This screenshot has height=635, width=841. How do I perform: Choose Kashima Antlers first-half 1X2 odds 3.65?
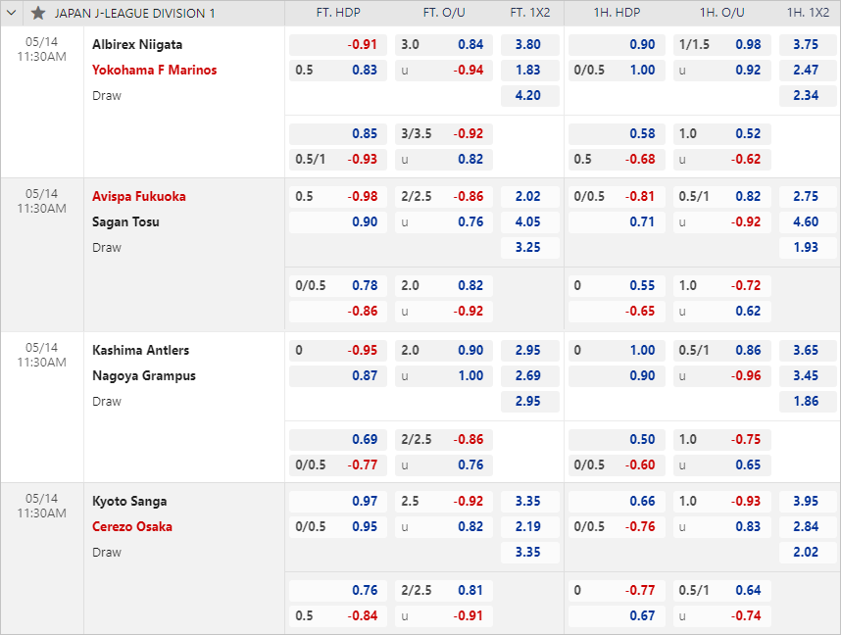pyautogui.click(x=808, y=350)
